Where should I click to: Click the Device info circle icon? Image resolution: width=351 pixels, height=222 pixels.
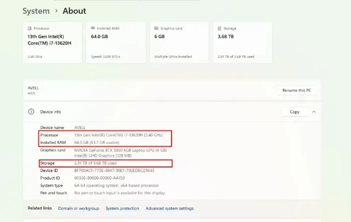coord(31,111)
